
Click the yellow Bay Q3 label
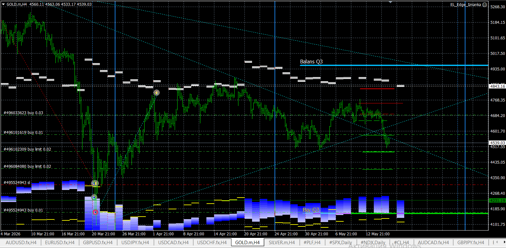click(x=311, y=210)
